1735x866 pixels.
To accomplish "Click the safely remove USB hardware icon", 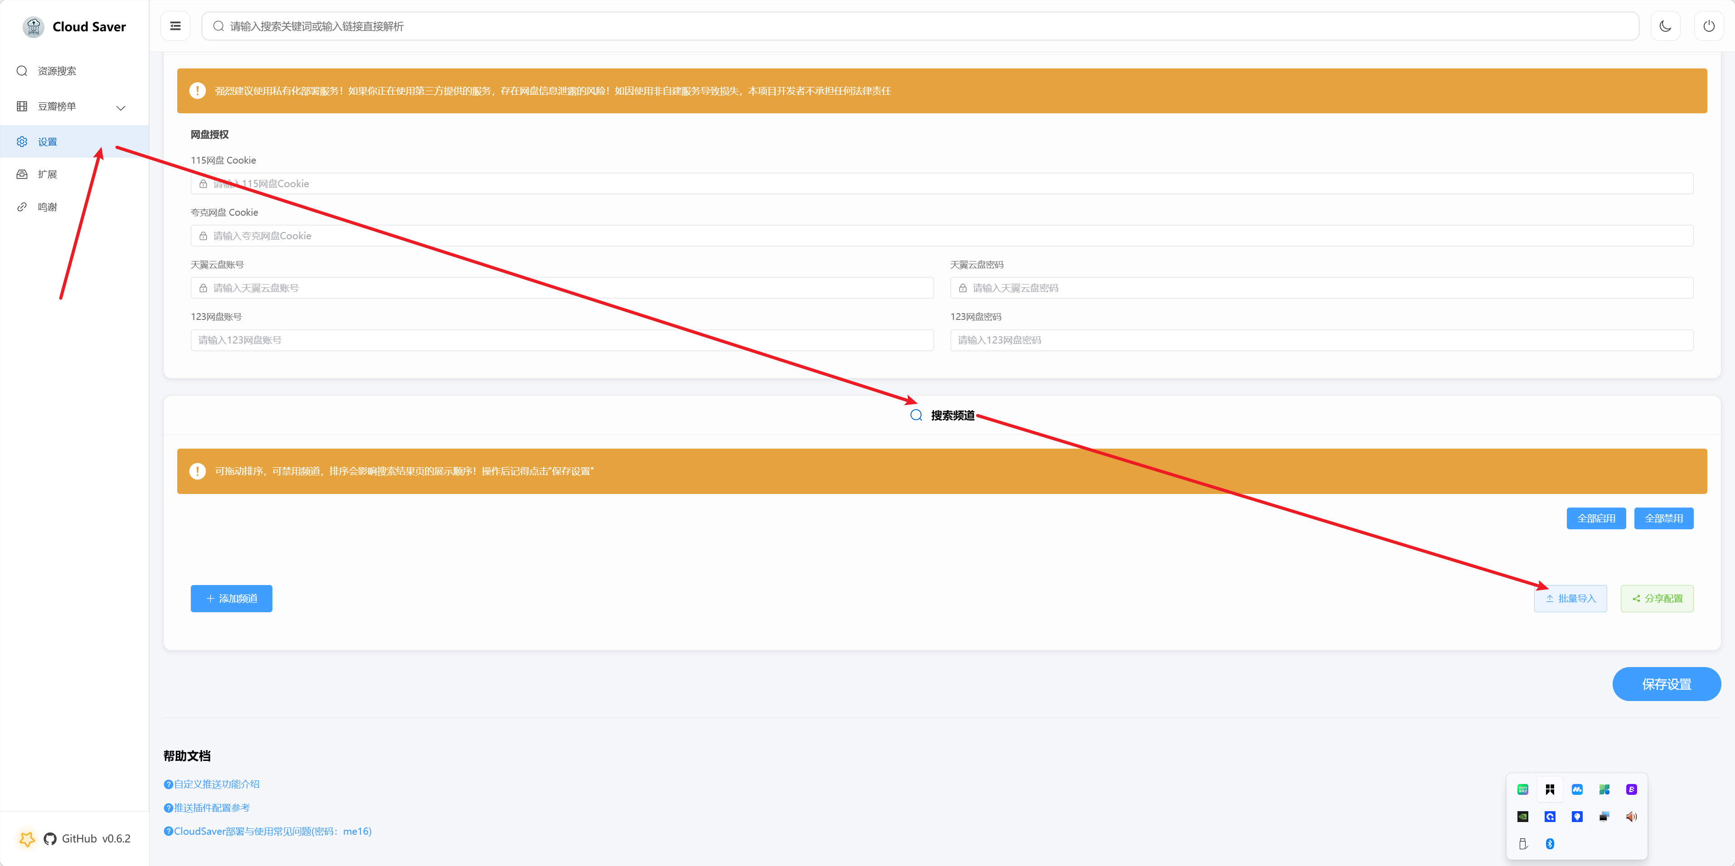I will click(1522, 844).
